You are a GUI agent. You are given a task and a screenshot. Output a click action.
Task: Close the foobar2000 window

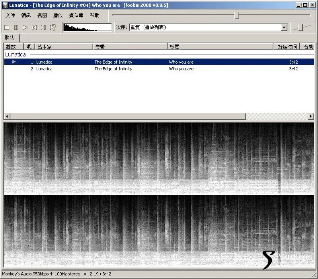312,5
